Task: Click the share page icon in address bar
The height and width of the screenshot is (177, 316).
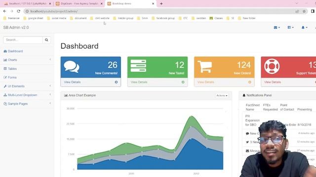Action: click(x=297, y=11)
